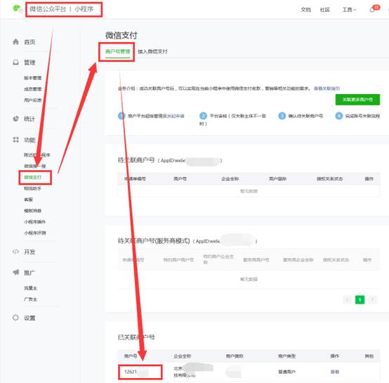Switch to the 接入微信支付 tab

pyautogui.click(x=152, y=51)
